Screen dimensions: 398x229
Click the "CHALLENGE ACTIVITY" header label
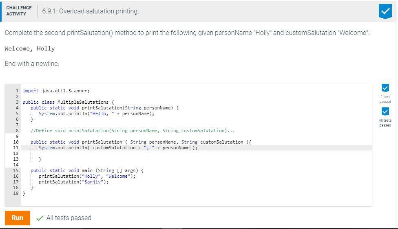click(19, 11)
